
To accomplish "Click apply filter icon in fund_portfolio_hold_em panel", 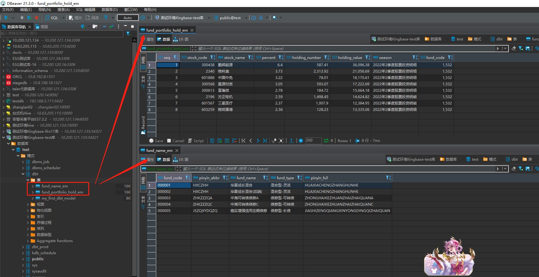I will [x=521, y=48].
